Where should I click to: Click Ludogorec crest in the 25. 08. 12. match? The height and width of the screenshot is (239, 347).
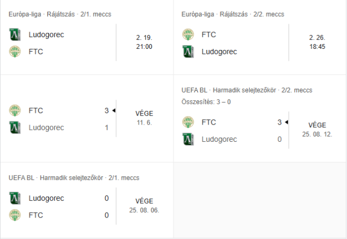tap(188, 140)
